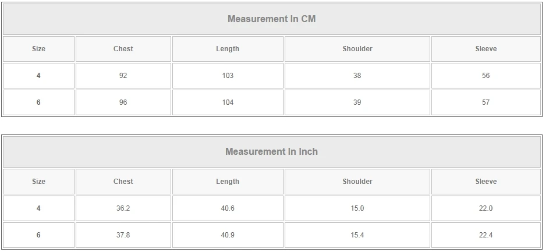
Task: Select the length value 104 cell
Action: coord(228,102)
